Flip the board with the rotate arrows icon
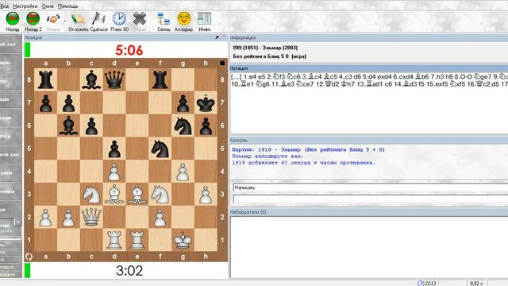Screen dimensions: 508x286 (29, 257)
